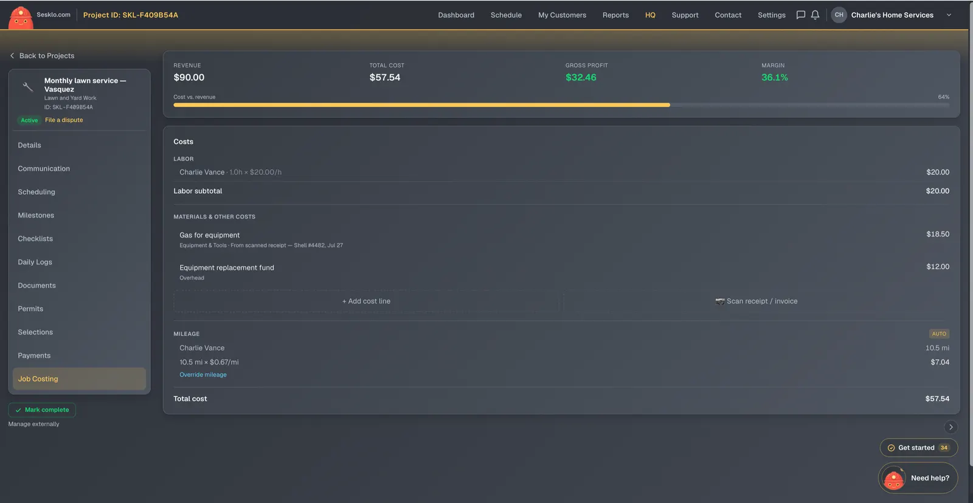
Task: Click the cost vs. revenue progress bar
Action: [x=561, y=105]
